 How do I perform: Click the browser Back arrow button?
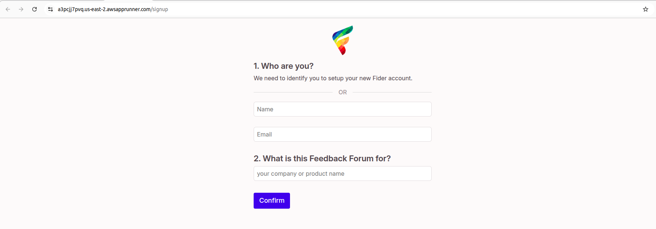tap(8, 9)
